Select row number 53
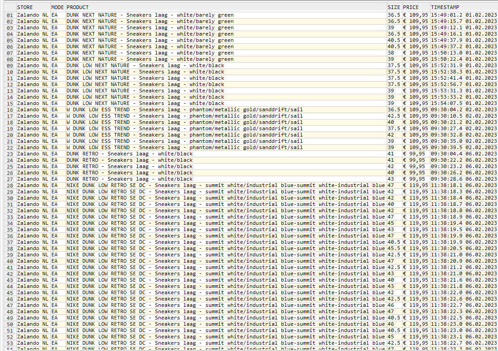Image resolution: width=498 pixels, height=351 pixels. click(x=10, y=343)
